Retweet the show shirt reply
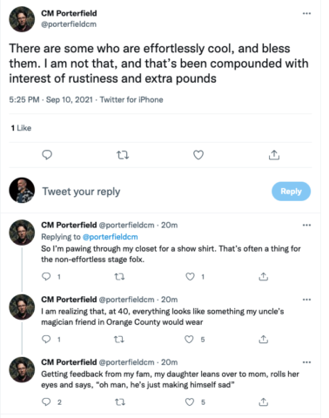Screen dimensions: 329x418 [x=119, y=277]
